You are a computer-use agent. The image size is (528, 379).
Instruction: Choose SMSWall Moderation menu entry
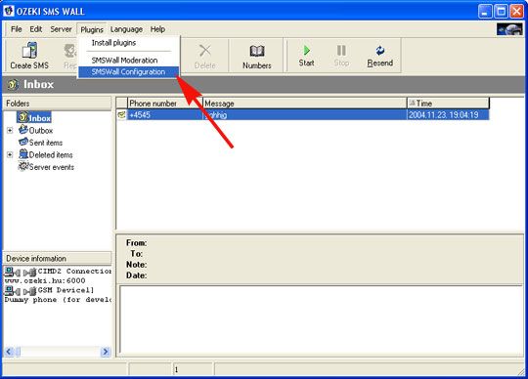coord(124,61)
